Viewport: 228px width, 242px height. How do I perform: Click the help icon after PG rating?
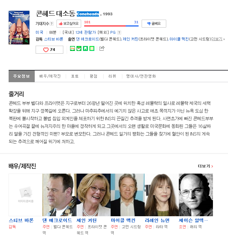pyautogui.click(x=119, y=33)
